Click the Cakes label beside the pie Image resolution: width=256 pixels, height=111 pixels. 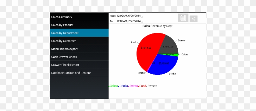point(185,55)
